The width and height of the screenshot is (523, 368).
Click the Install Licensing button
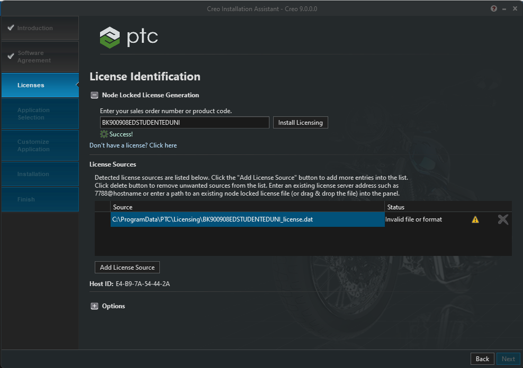tap(300, 122)
